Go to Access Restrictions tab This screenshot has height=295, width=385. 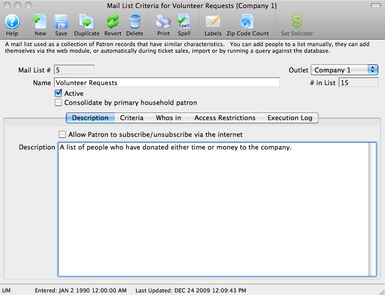(225, 118)
